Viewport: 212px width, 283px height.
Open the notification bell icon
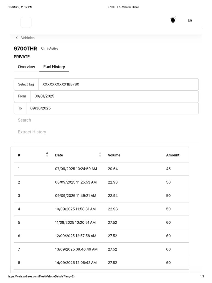tap(173, 20)
